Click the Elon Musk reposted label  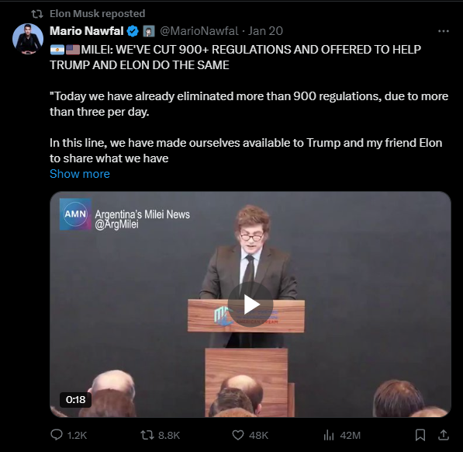(98, 14)
